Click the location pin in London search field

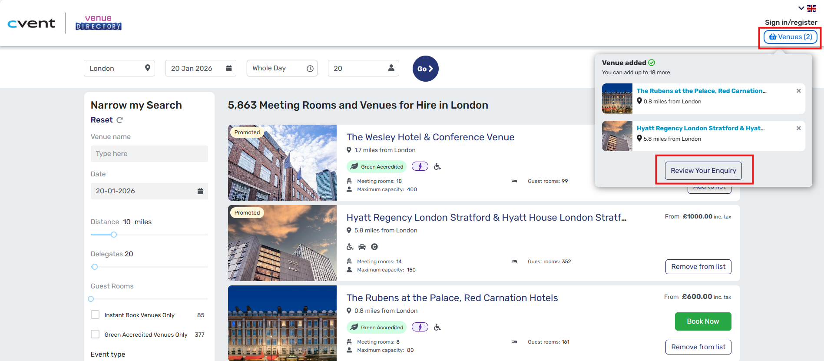148,68
